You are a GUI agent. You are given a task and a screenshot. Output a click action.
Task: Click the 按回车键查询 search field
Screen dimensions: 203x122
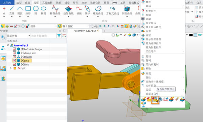point(44,36)
